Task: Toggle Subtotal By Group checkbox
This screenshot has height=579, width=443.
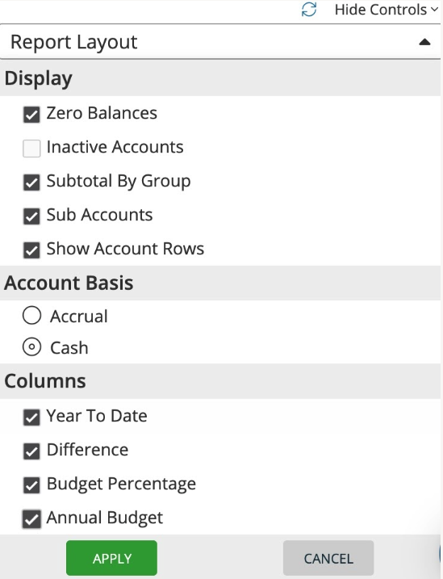Action: [31, 183]
